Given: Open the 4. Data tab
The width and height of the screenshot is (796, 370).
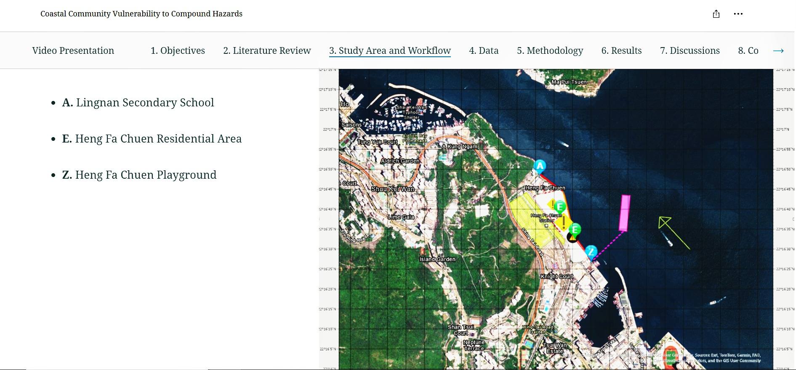Looking at the screenshot, I should click(484, 50).
